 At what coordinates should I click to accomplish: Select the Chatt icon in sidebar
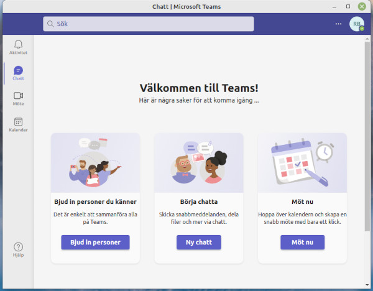point(18,70)
